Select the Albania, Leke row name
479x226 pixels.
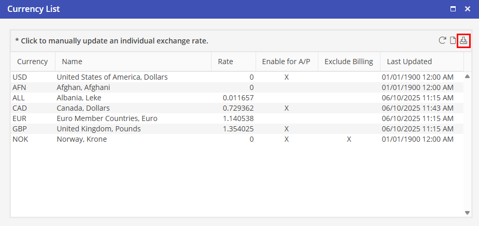click(79, 98)
